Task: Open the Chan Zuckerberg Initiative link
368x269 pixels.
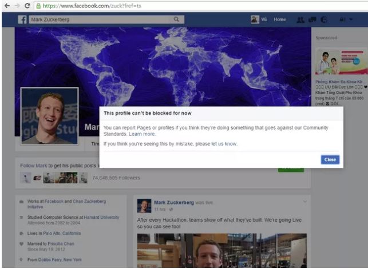Action: tap(89, 202)
